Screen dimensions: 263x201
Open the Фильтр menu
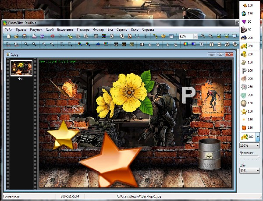click(x=99, y=28)
